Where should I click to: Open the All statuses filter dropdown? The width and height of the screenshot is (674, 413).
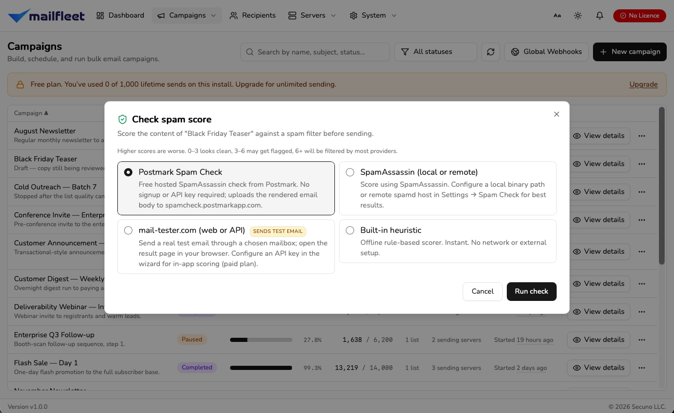(x=436, y=52)
